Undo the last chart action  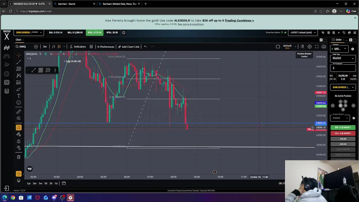(145, 47)
